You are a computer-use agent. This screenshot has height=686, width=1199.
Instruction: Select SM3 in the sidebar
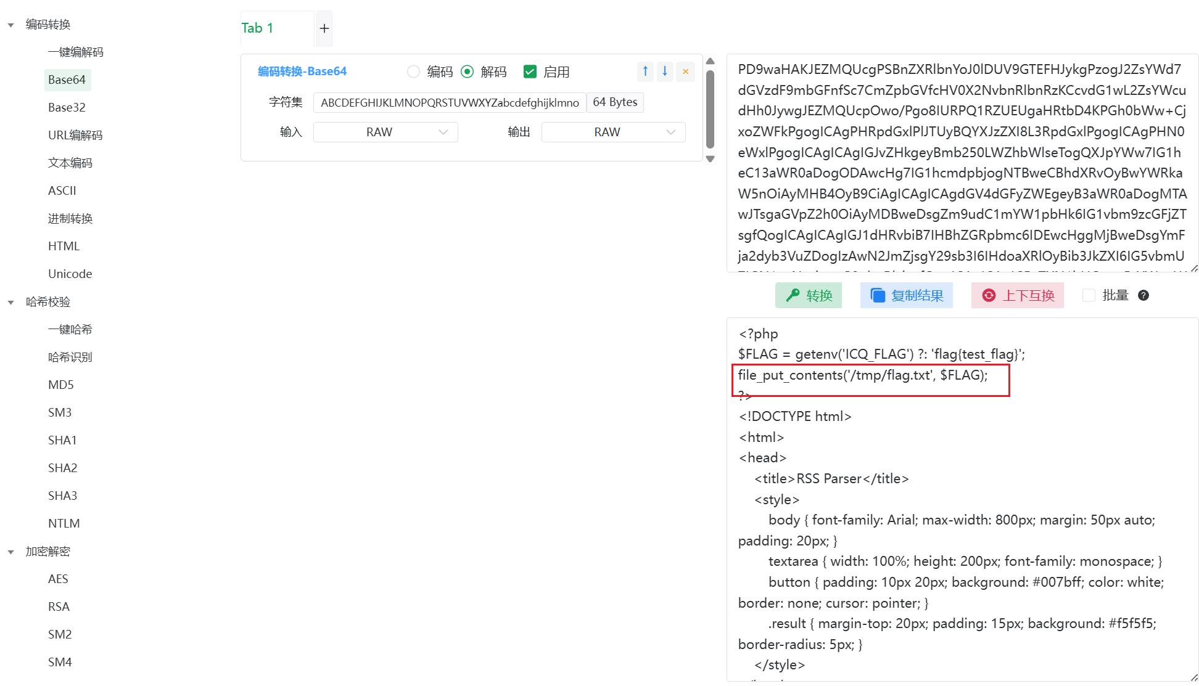click(60, 413)
